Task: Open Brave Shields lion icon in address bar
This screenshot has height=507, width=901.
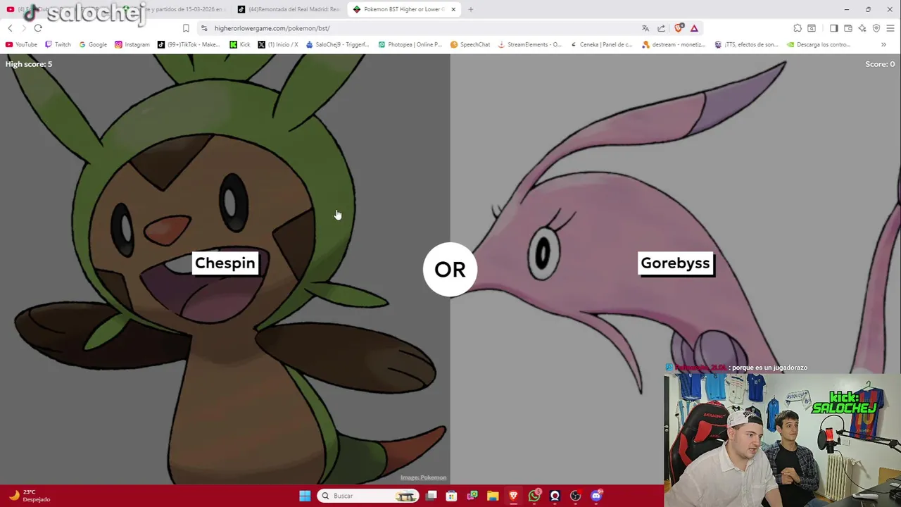Action: 679,28
